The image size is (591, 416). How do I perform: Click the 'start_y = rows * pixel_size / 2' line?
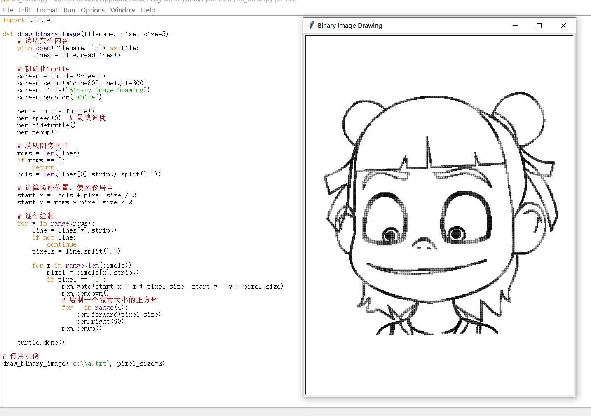75,202
